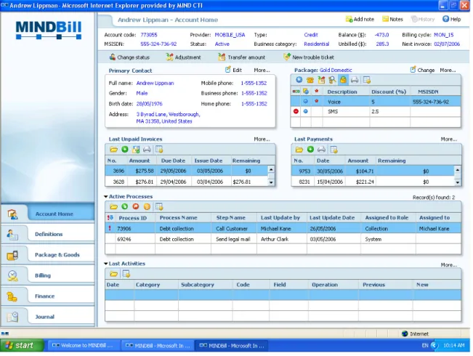The width and height of the screenshot is (473, 356).
Task: Edit the Primary Contact
Action: (x=233, y=70)
